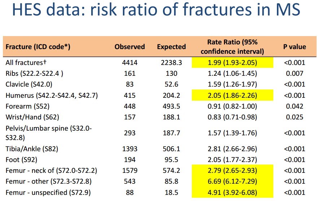
Task: Click the Forearm P value 0.042
Action: [295, 106]
